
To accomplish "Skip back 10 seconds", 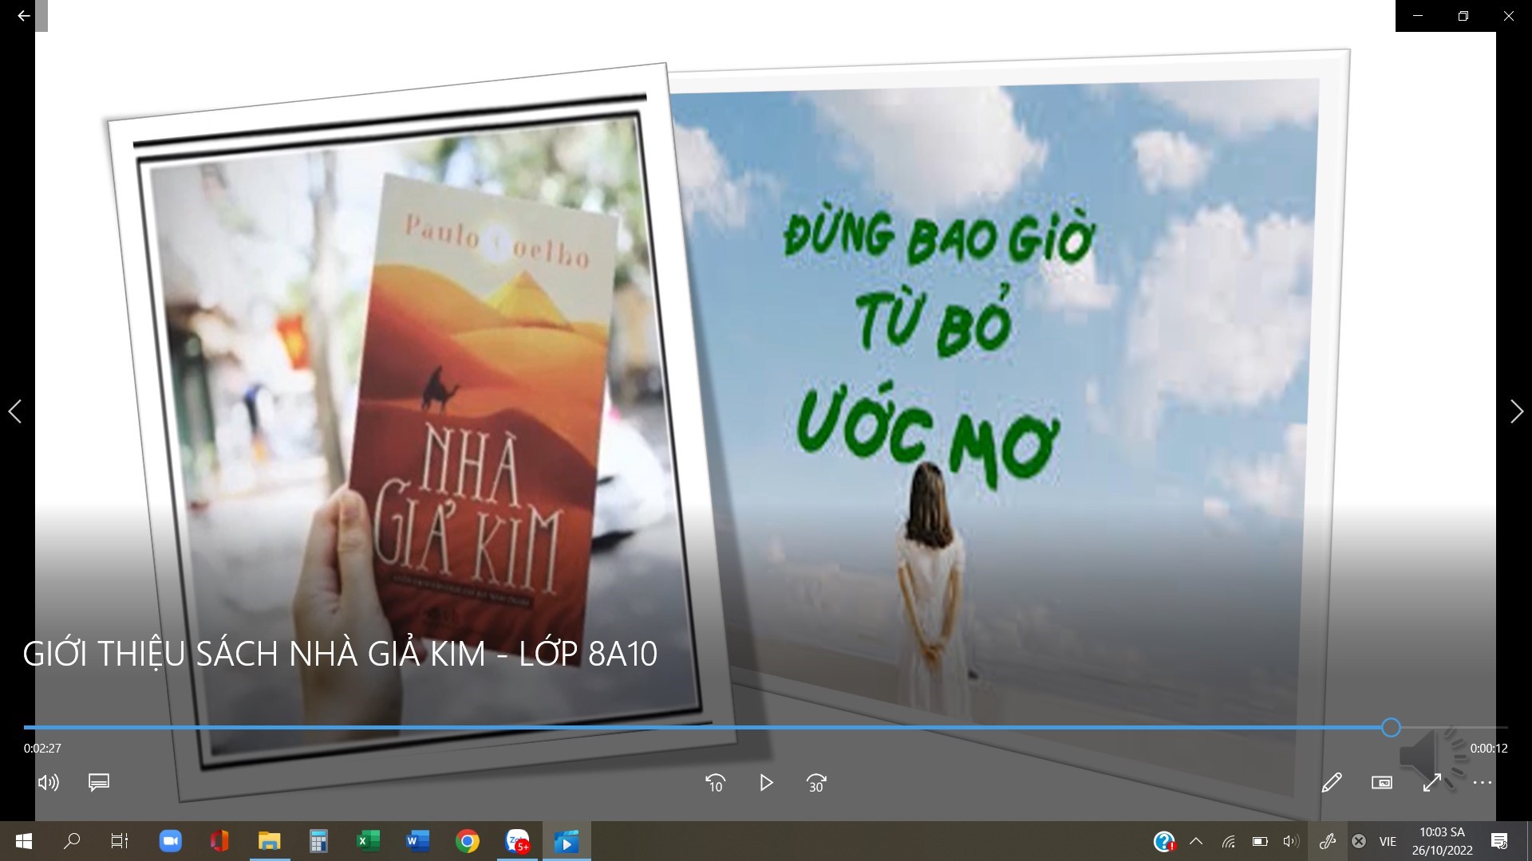I will [x=715, y=783].
